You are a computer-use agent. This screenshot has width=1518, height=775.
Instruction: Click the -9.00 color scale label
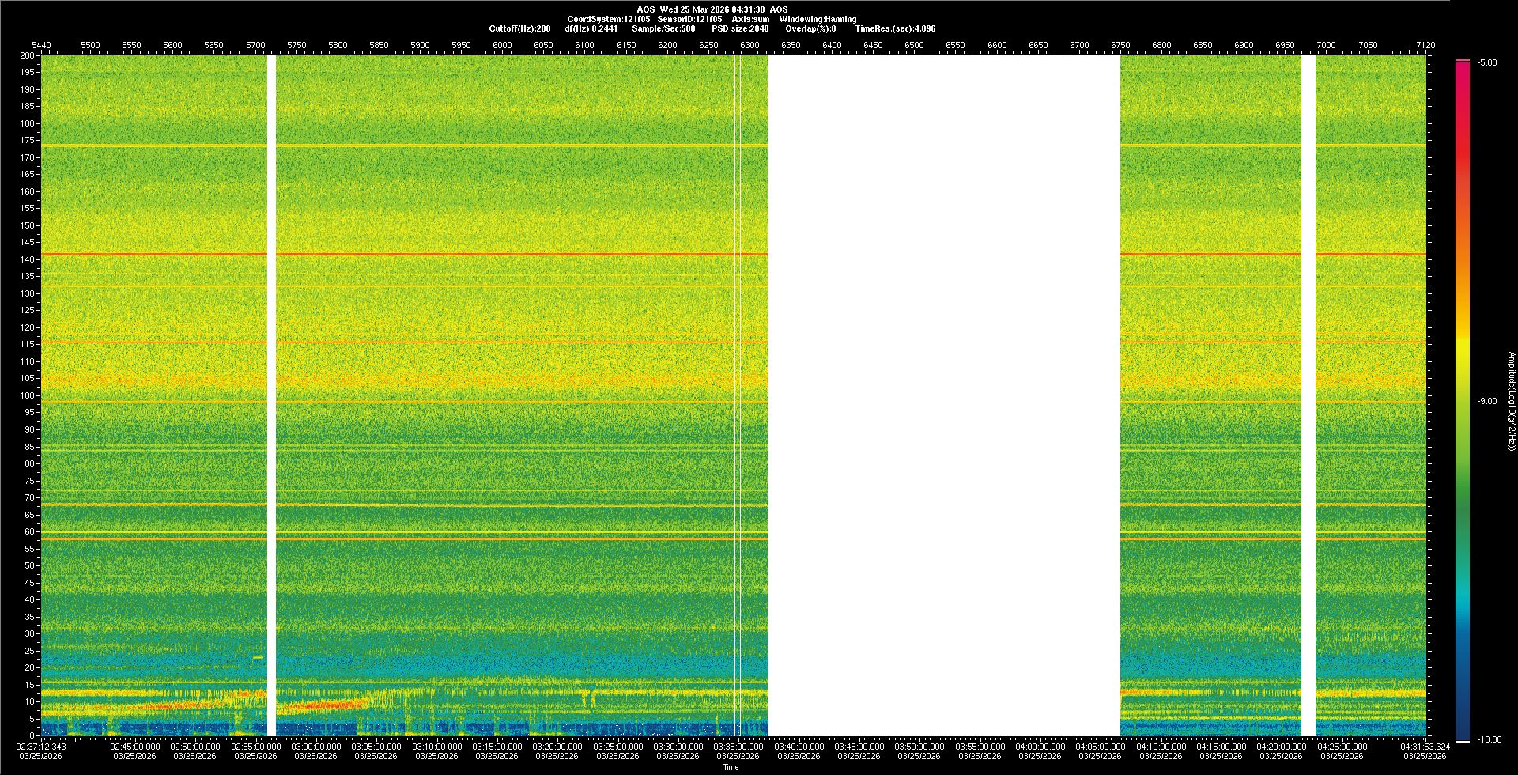(x=1486, y=402)
